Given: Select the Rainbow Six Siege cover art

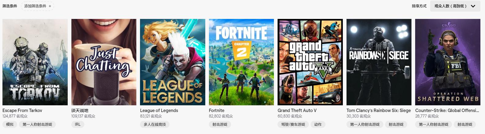Looking at the screenshot, I should pyautogui.click(x=379, y=62).
